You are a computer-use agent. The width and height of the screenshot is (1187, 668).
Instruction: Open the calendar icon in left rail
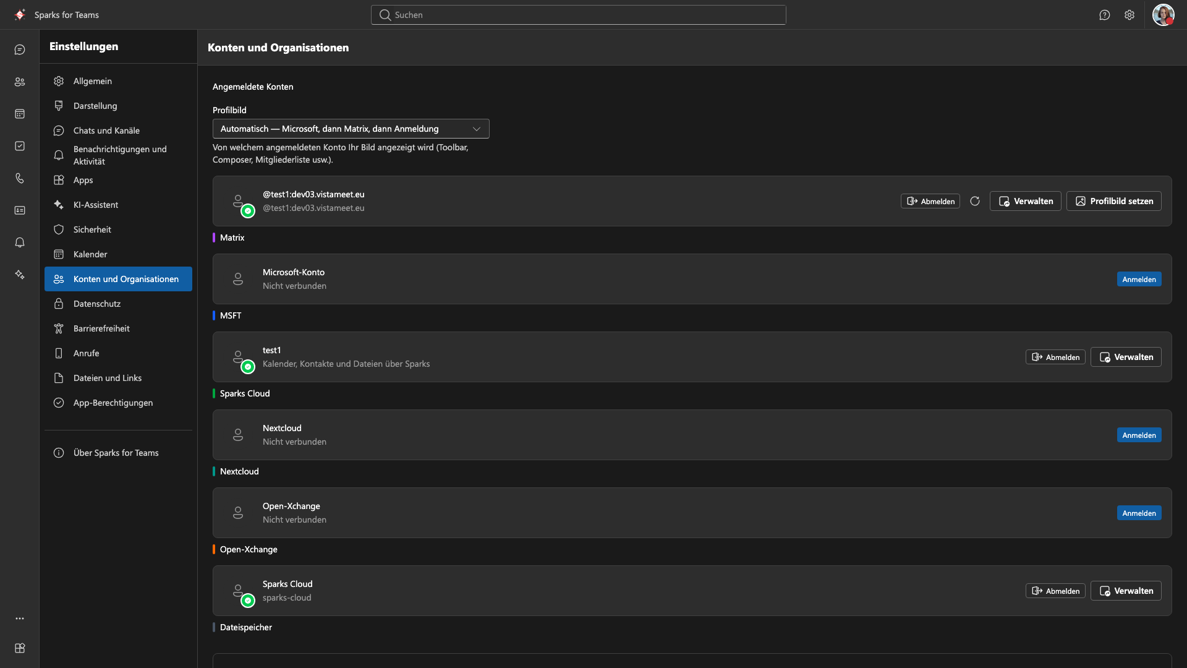pos(20,114)
